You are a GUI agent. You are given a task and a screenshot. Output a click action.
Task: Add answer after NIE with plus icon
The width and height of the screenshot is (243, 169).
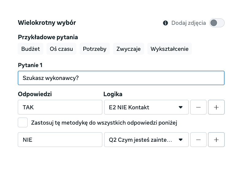[x=216, y=140]
